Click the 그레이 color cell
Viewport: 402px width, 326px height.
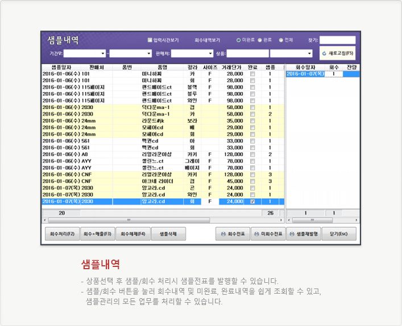pos(192,161)
